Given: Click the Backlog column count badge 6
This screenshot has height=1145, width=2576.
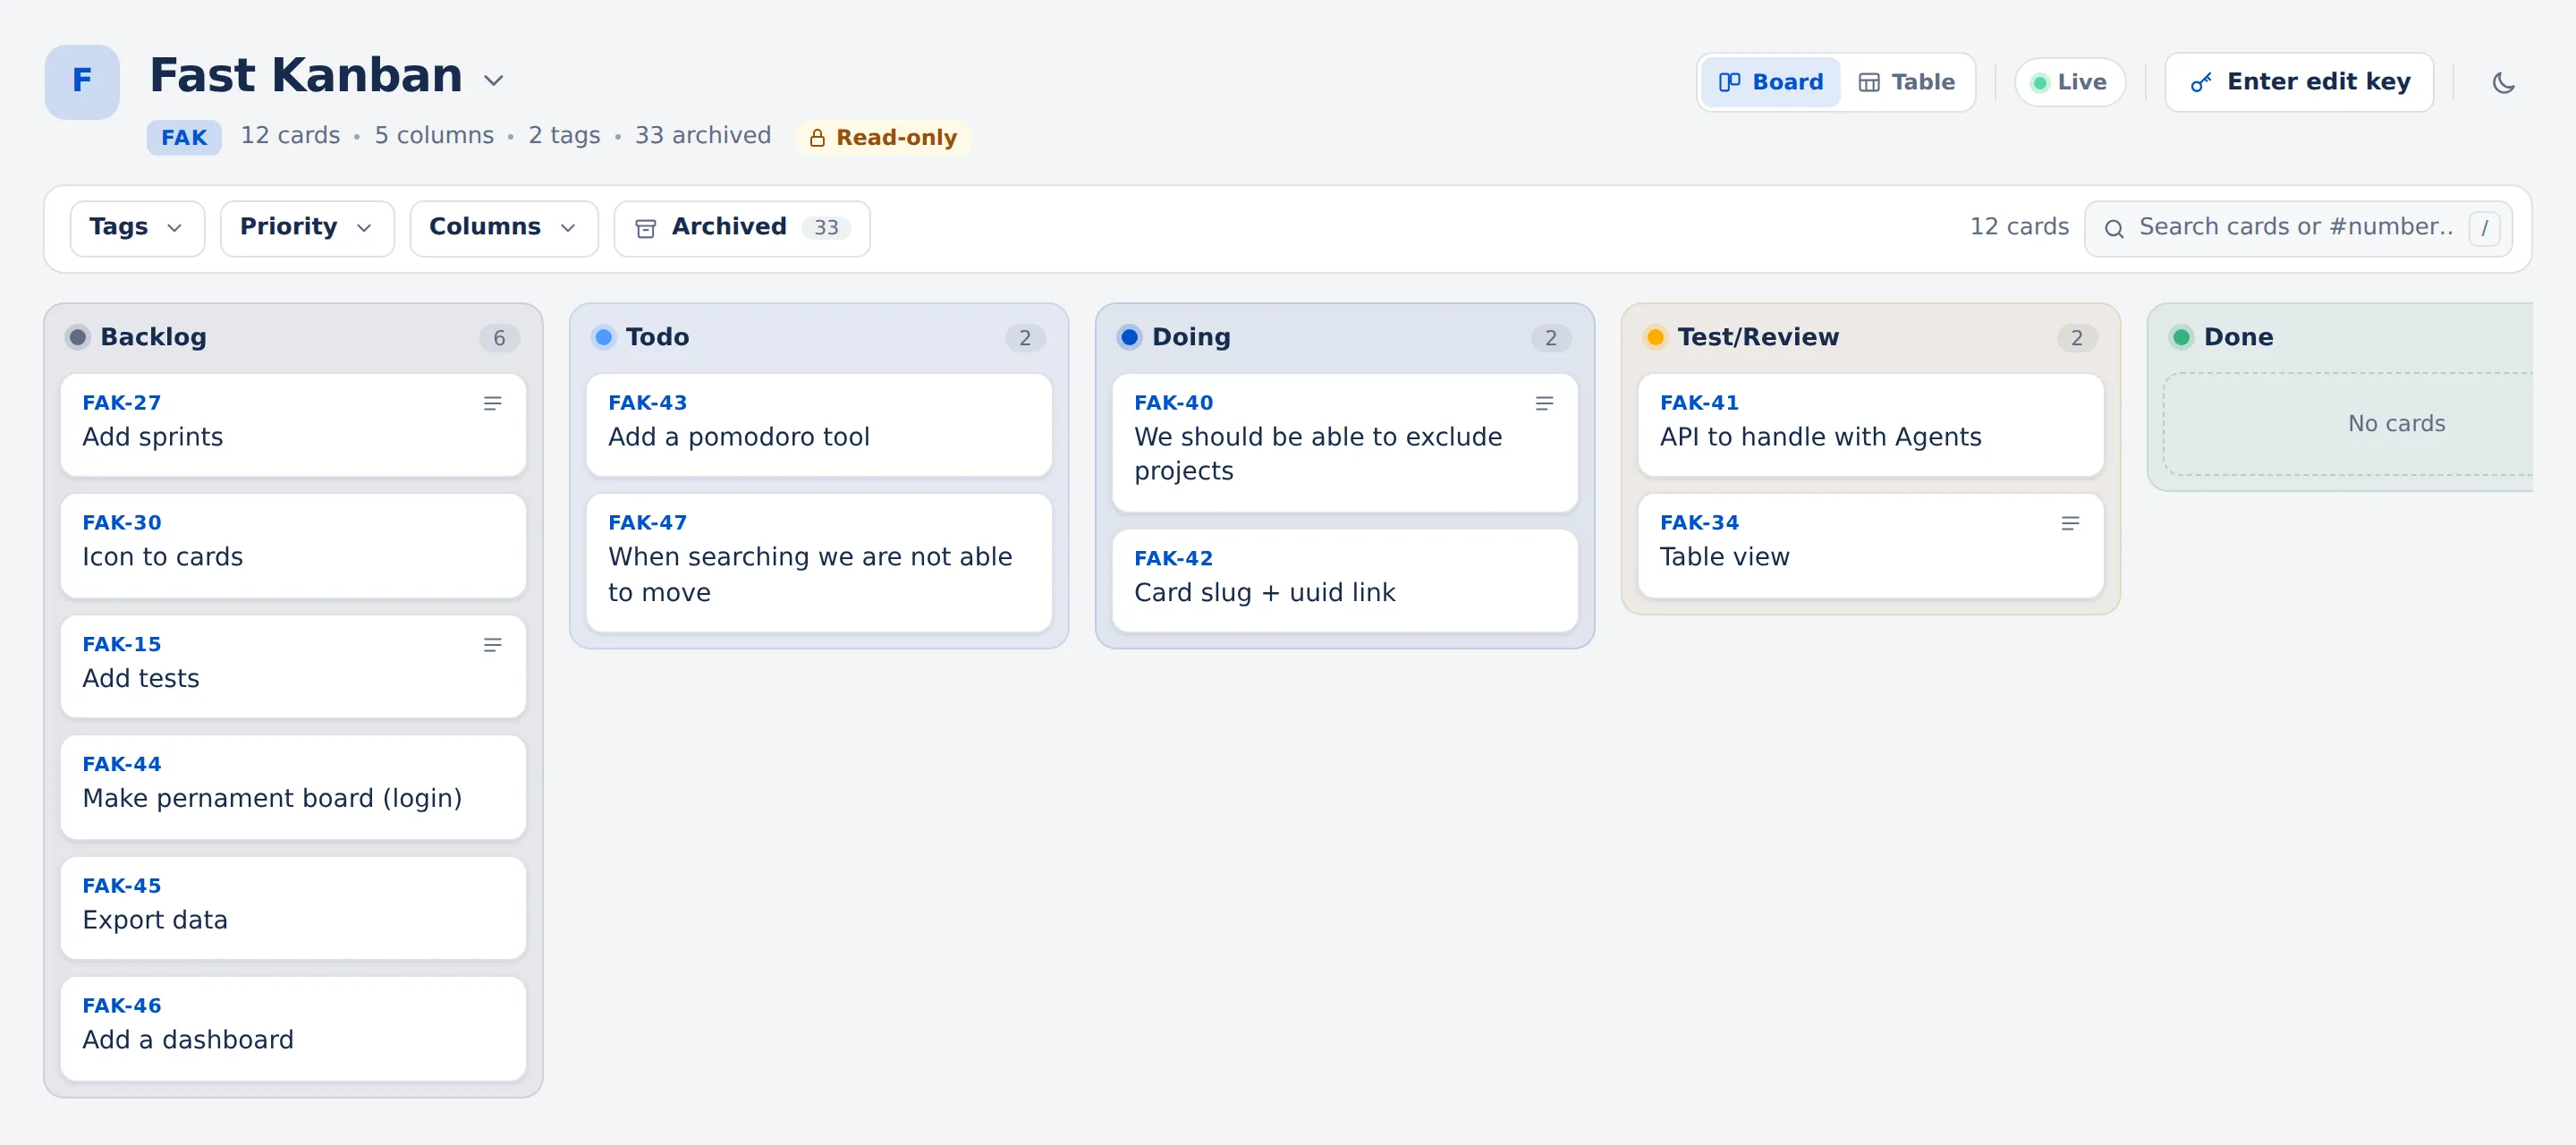Looking at the screenshot, I should click(x=499, y=338).
